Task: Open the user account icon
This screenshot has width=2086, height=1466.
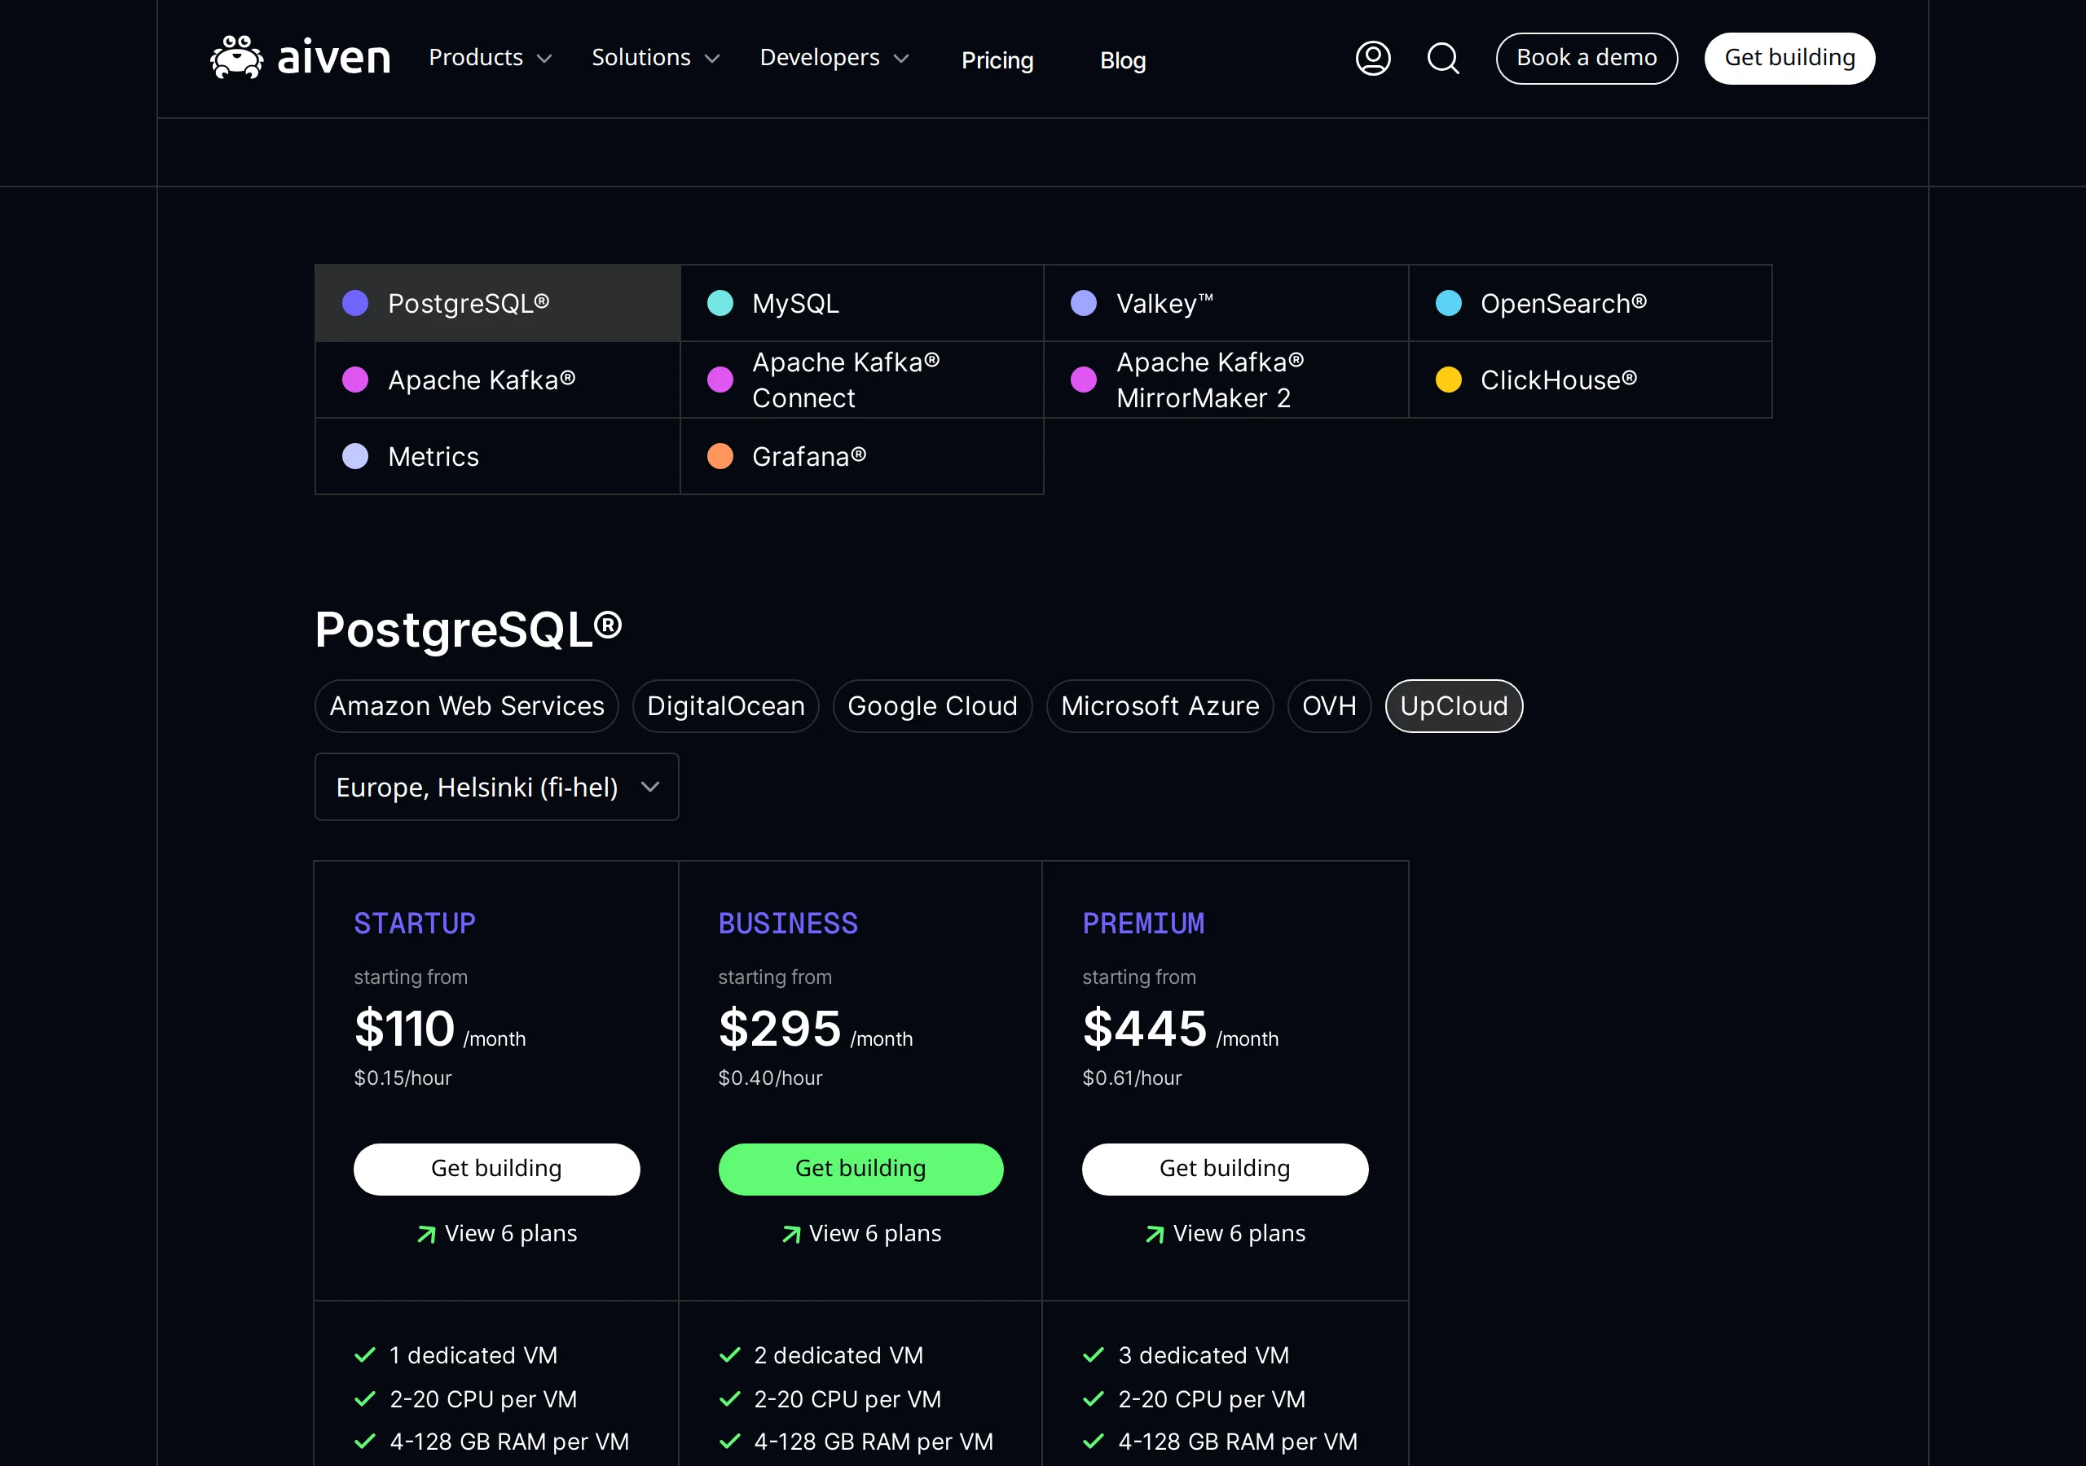Action: 1373,58
